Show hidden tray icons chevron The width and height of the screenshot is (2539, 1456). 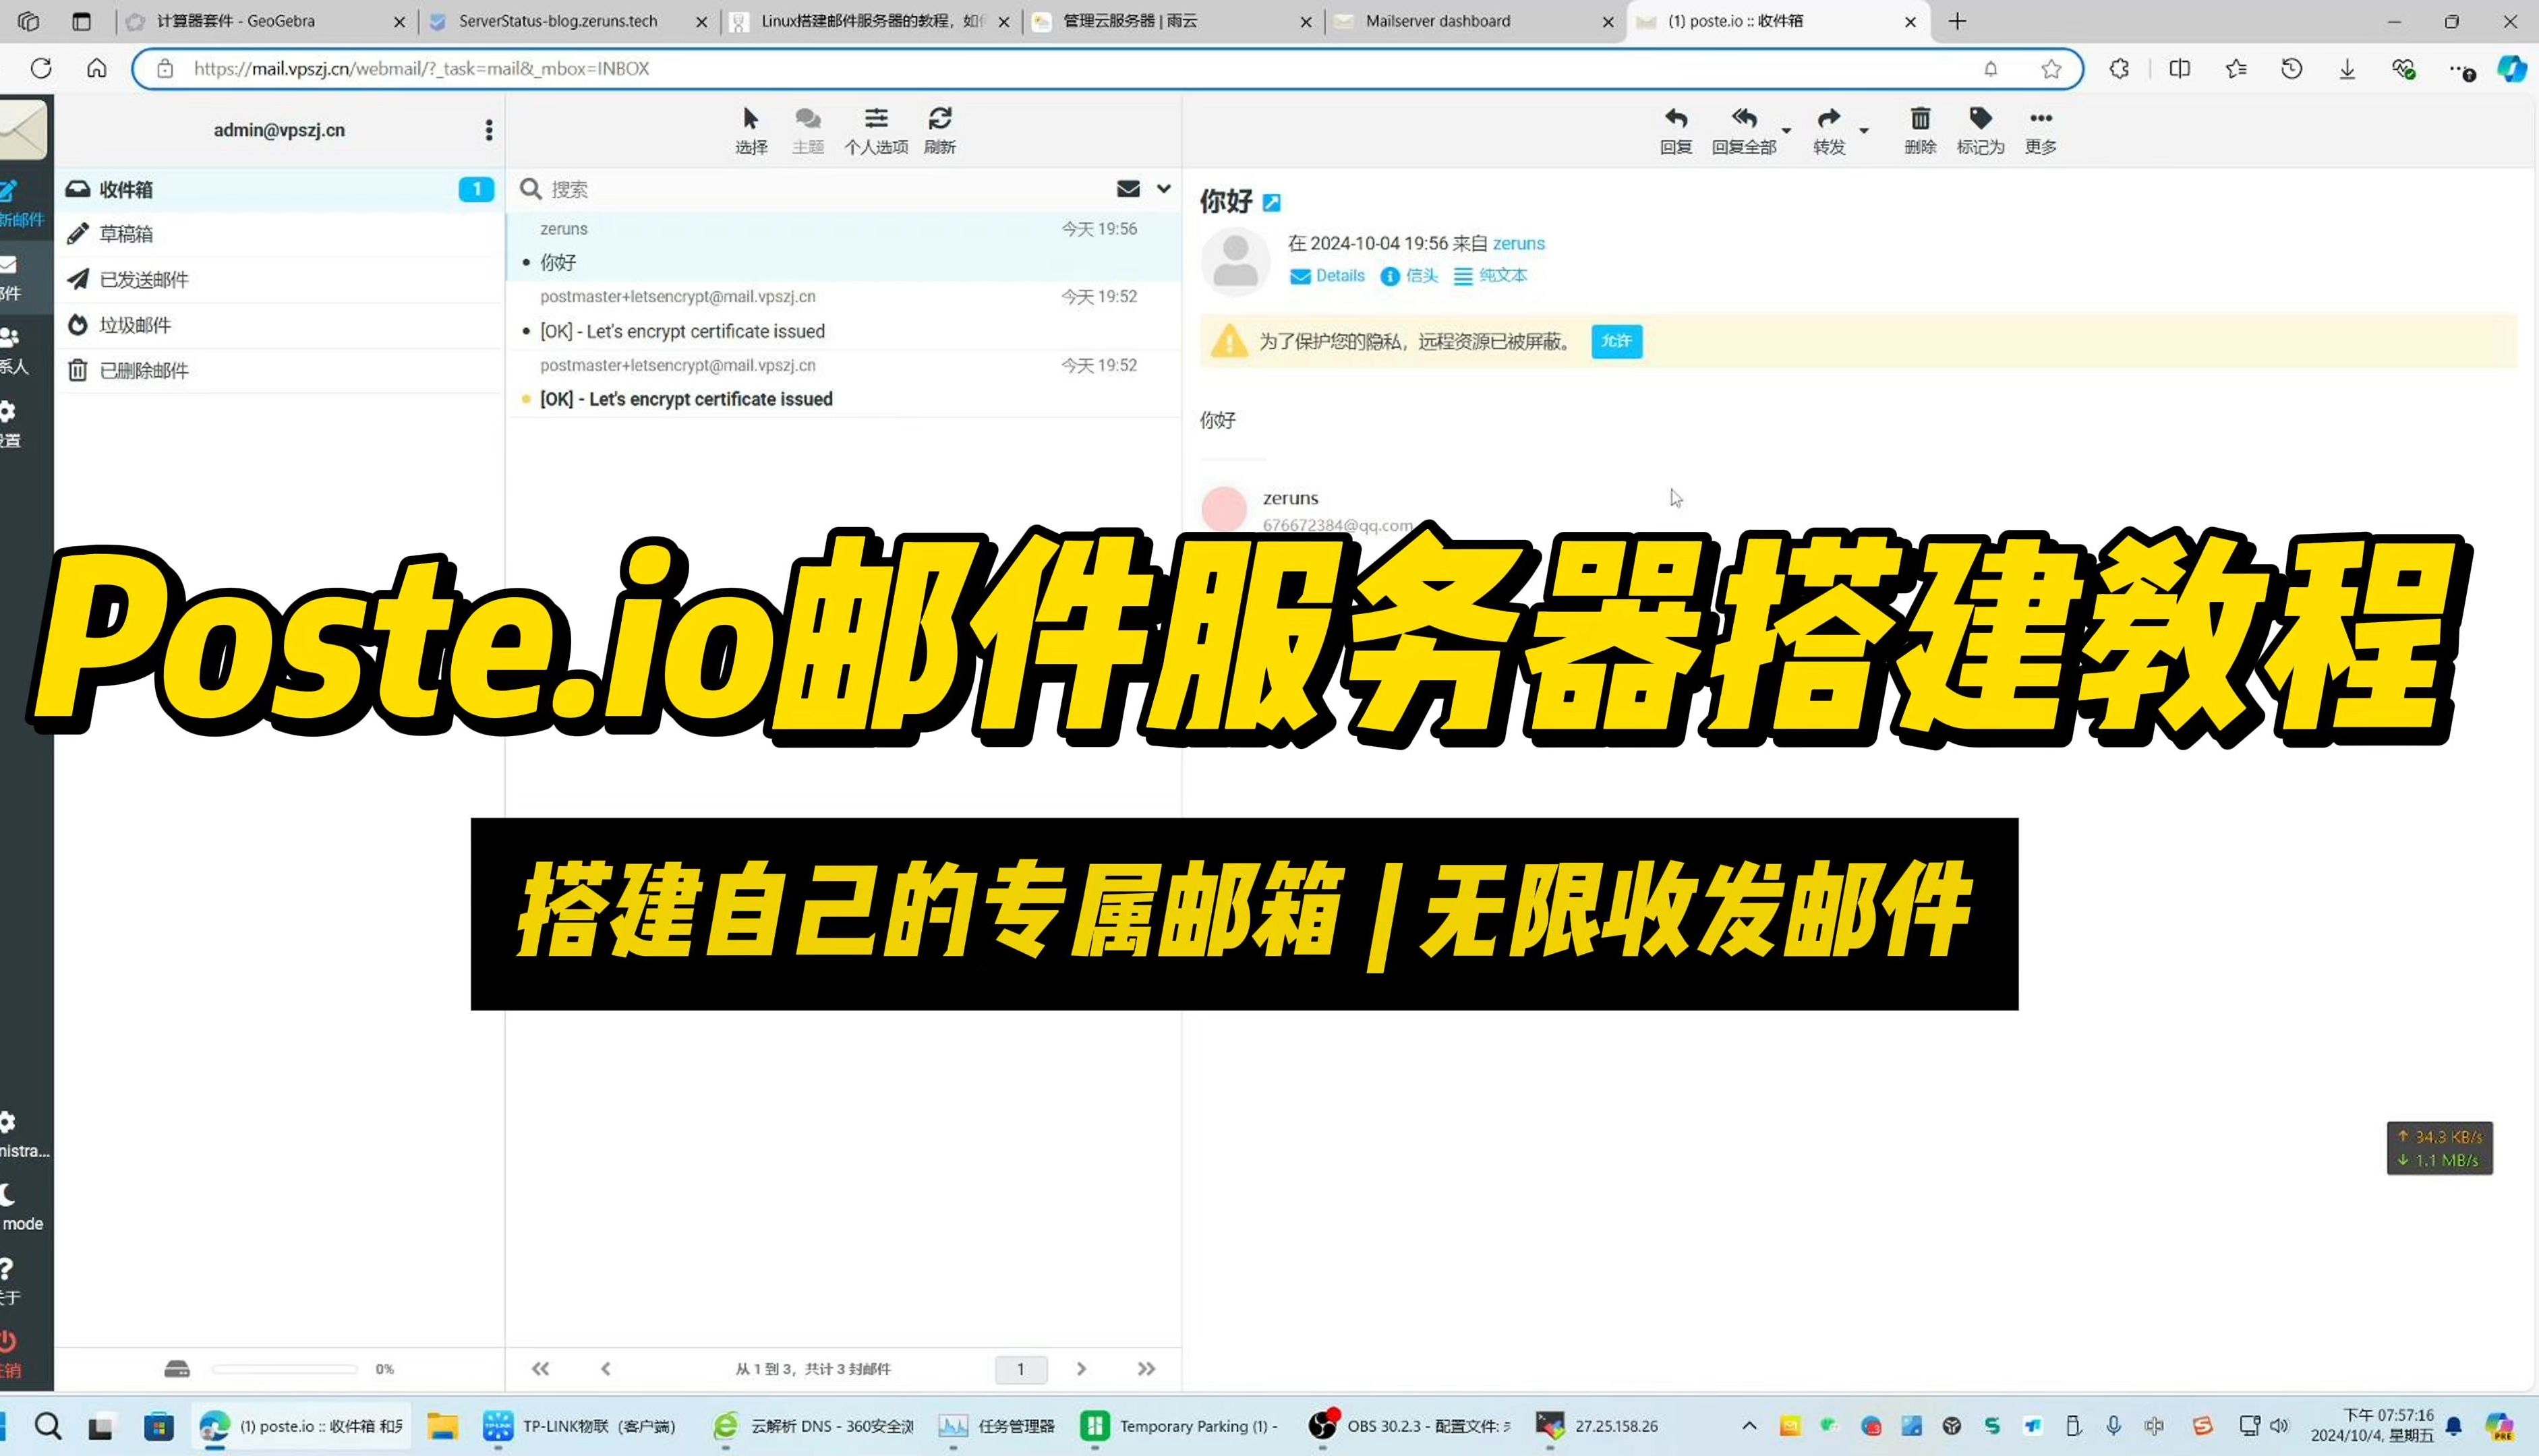click(1749, 1426)
